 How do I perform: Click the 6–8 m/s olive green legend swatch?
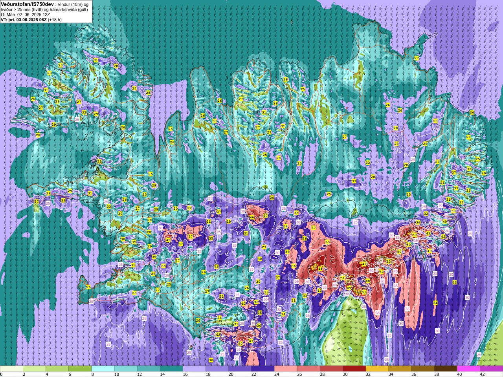[80, 369]
